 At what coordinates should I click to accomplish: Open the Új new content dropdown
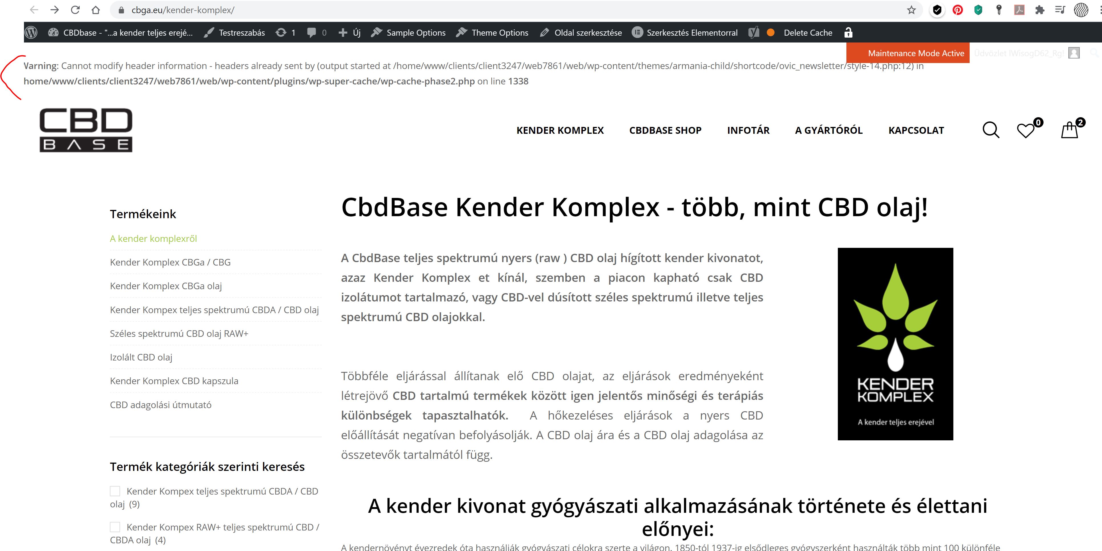(x=349, y=33)
